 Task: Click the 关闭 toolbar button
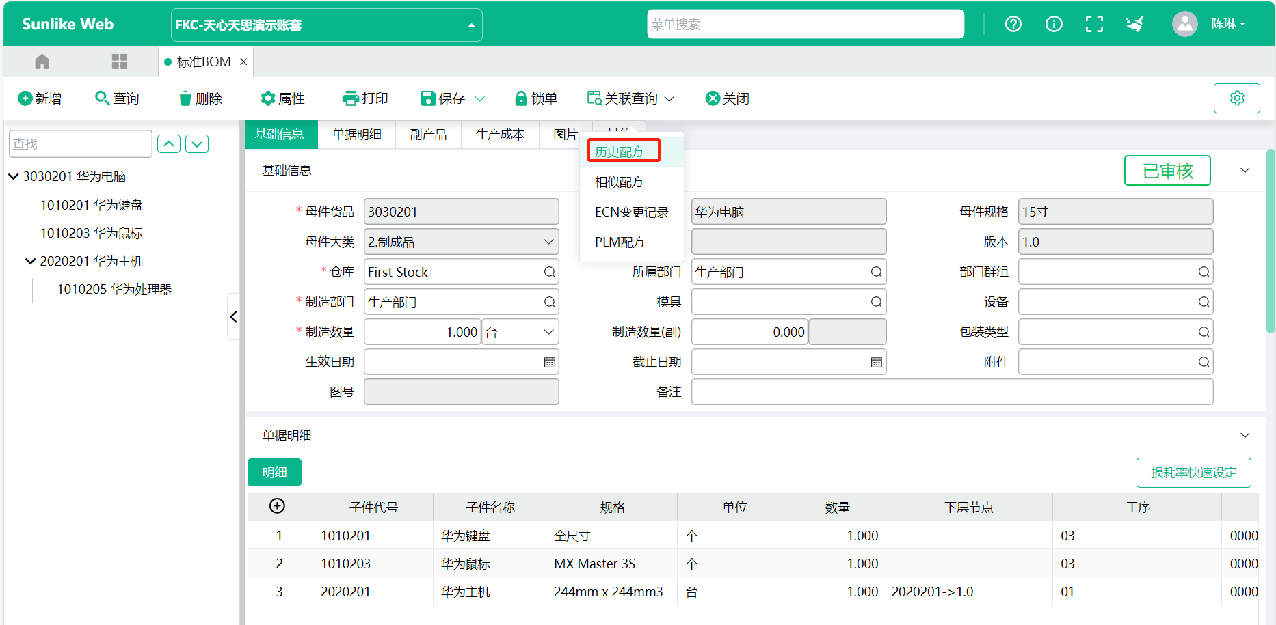tap(727, 98)
